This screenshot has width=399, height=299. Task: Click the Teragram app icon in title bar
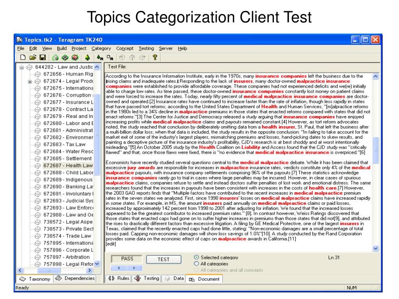coord(19,40)
